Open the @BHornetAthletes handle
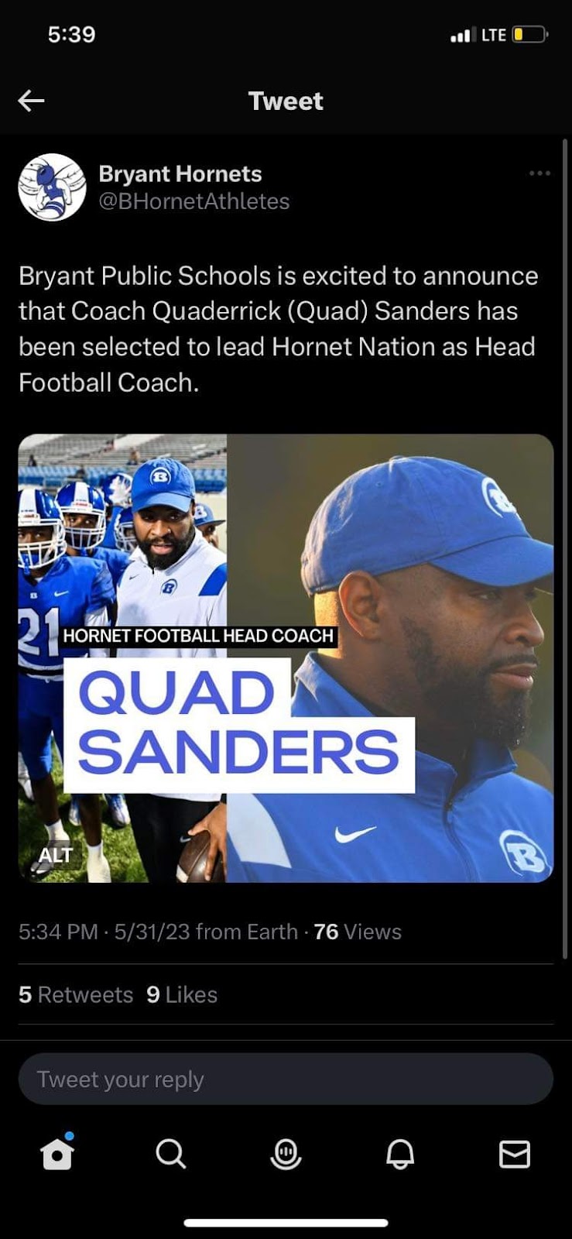Screen dimensions: 572x1239 194,201
